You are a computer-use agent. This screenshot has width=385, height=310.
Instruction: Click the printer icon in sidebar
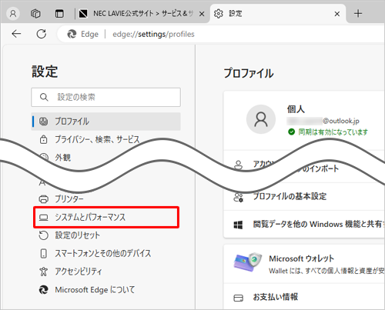point(43,199)
